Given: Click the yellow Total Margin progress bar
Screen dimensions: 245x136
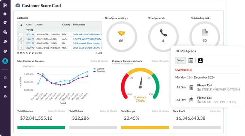Looking at the screenshot, I should coord(145,128).
